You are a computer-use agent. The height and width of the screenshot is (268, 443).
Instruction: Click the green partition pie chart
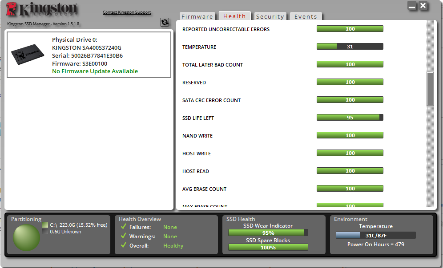pos(27,237)
